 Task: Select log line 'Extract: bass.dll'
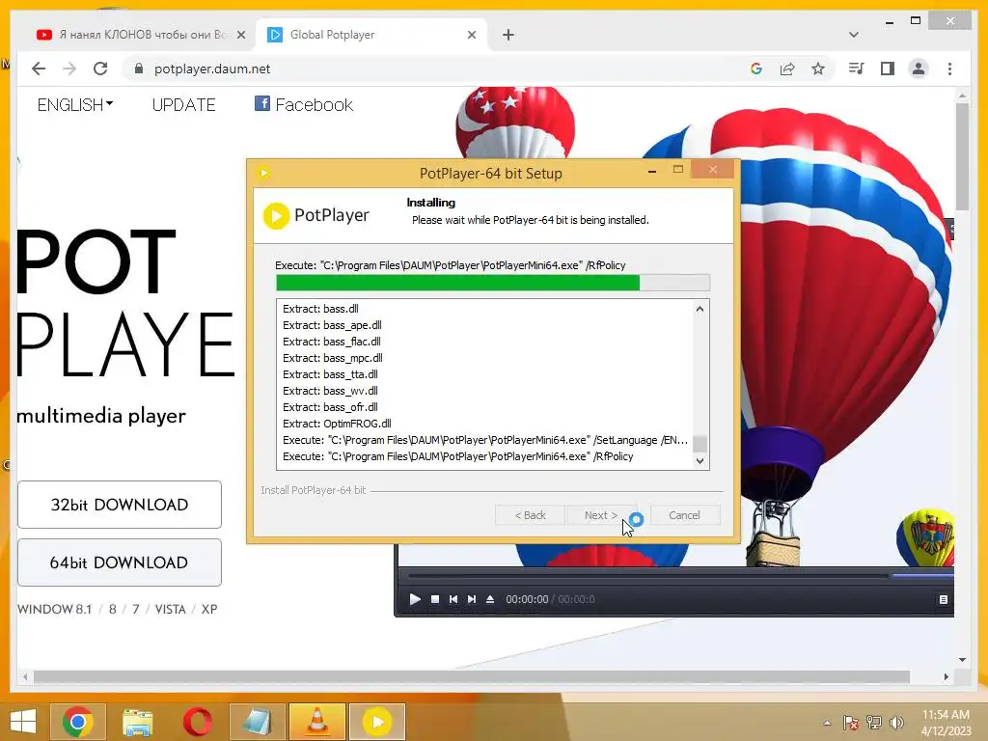320,309
